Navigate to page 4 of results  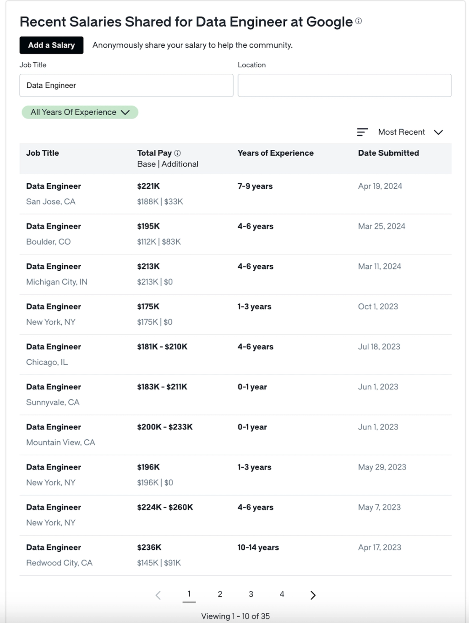tap(282, 594)
